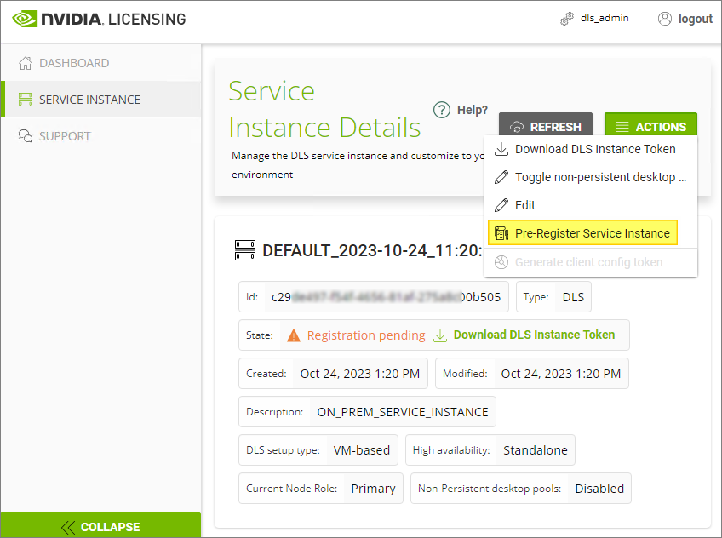Select Pre-Register Service Instance menu entry
The width and height of the screenshot is (722, 538).
click(592, 233)
